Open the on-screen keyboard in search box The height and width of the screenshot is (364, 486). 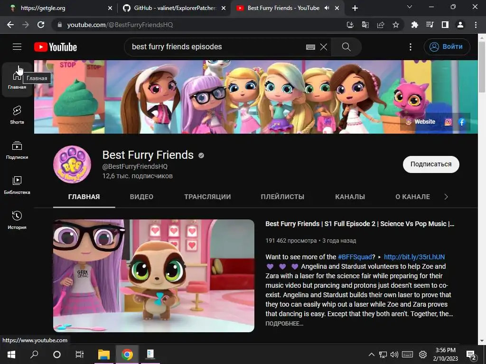click(x=310, y=47)
